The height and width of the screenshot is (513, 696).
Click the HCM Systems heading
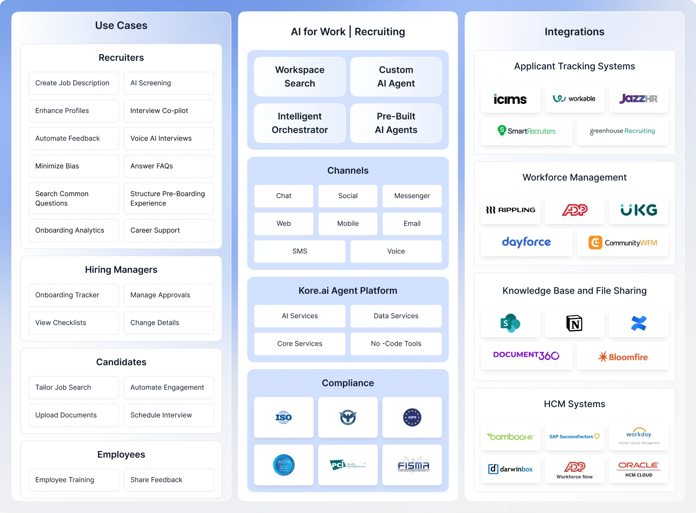[574, 404]
